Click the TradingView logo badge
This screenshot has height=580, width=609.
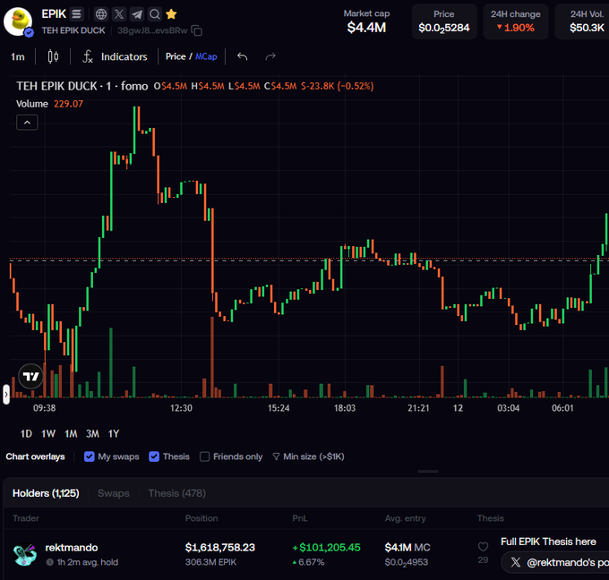(30, 376)
